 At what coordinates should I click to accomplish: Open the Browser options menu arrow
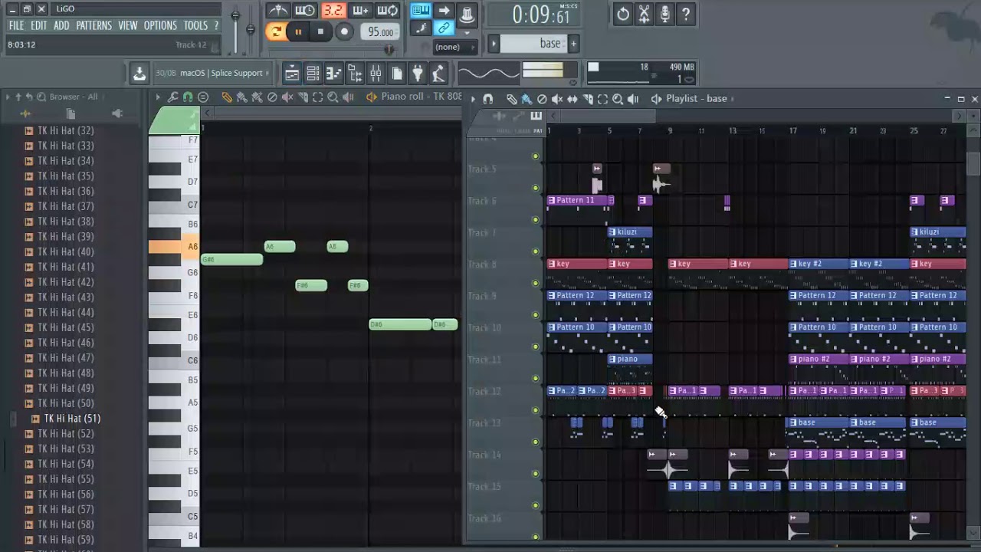8,97
